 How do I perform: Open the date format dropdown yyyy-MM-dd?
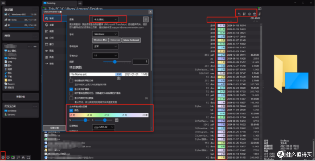[104, 127]
